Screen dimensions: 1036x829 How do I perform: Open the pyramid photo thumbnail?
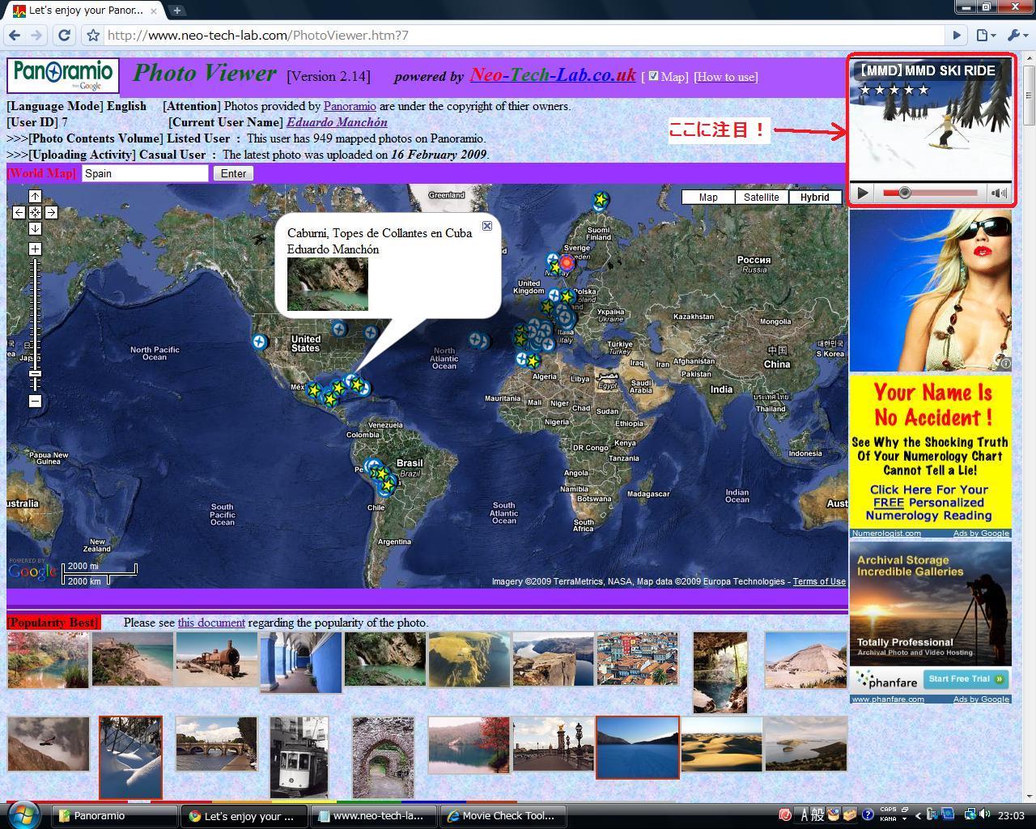tap(806, 660)
